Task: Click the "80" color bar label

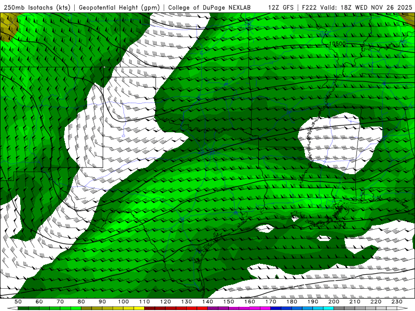Action: [81, 302]
